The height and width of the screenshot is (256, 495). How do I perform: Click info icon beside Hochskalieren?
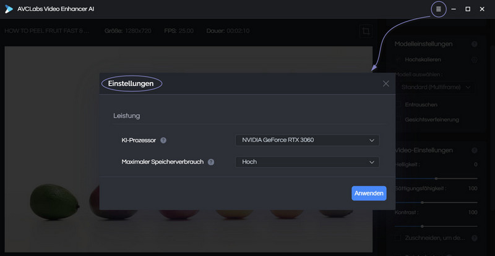pyautogui.click(x=475, y=60)
